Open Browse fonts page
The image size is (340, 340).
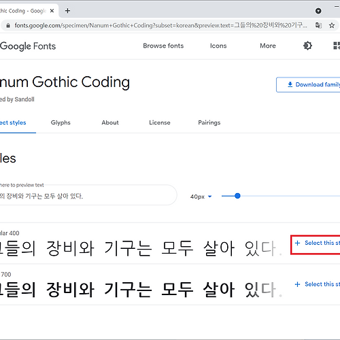coord(163,46)
